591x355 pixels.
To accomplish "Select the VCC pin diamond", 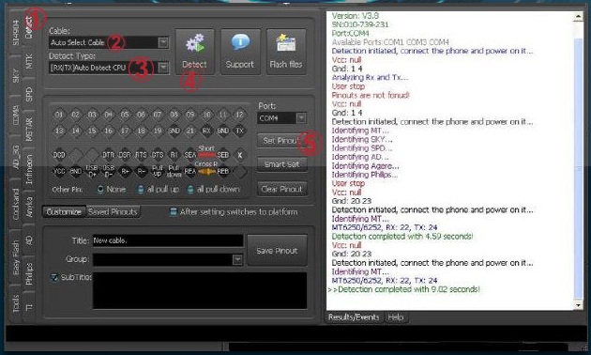I will pos(59,171).
